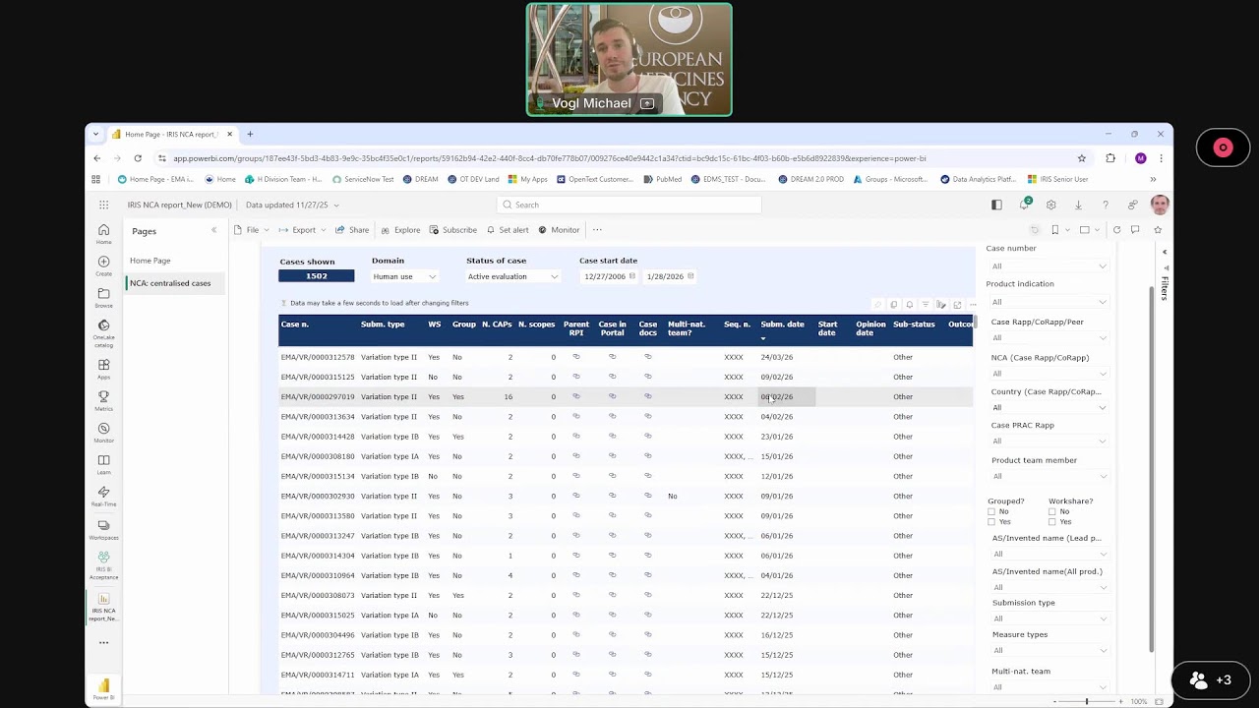The height and width of the screenshot is (708, 1259).
Task: Click the Set alert button
Action: (507, 230)
